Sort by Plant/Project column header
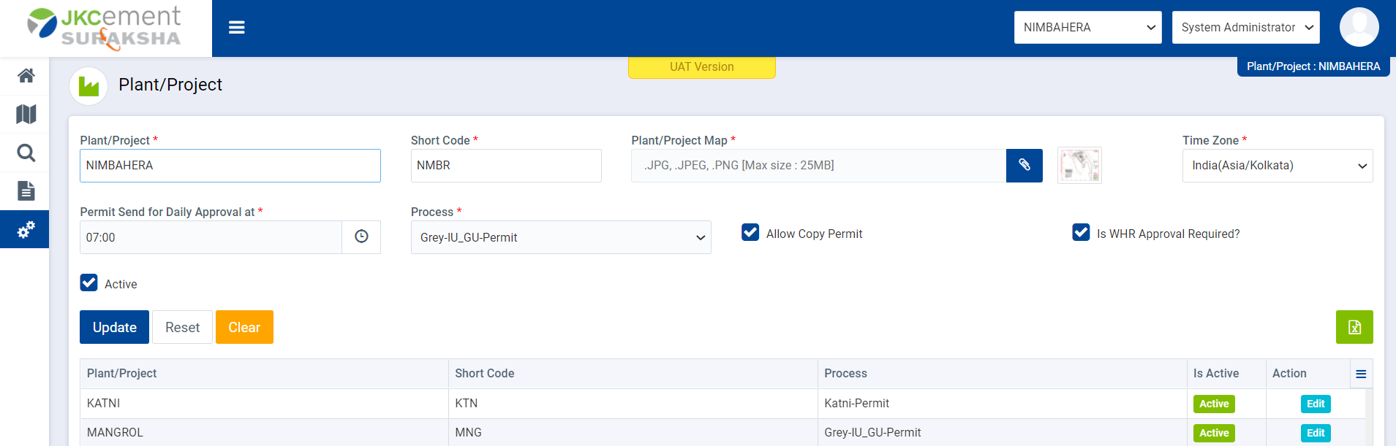Screen dimensions: 1396x446 coord(264,374)
